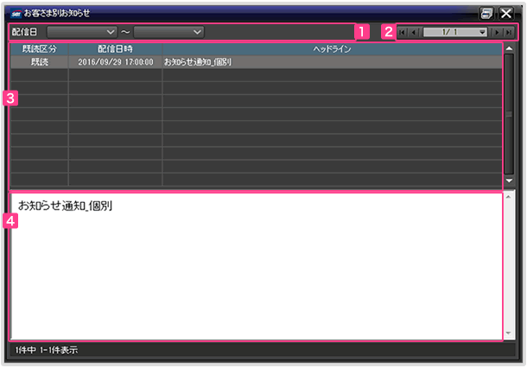This screenshot has height=368, width=527.
Task: Sort by the 配信日時 column header
Action: pos(115,49)
